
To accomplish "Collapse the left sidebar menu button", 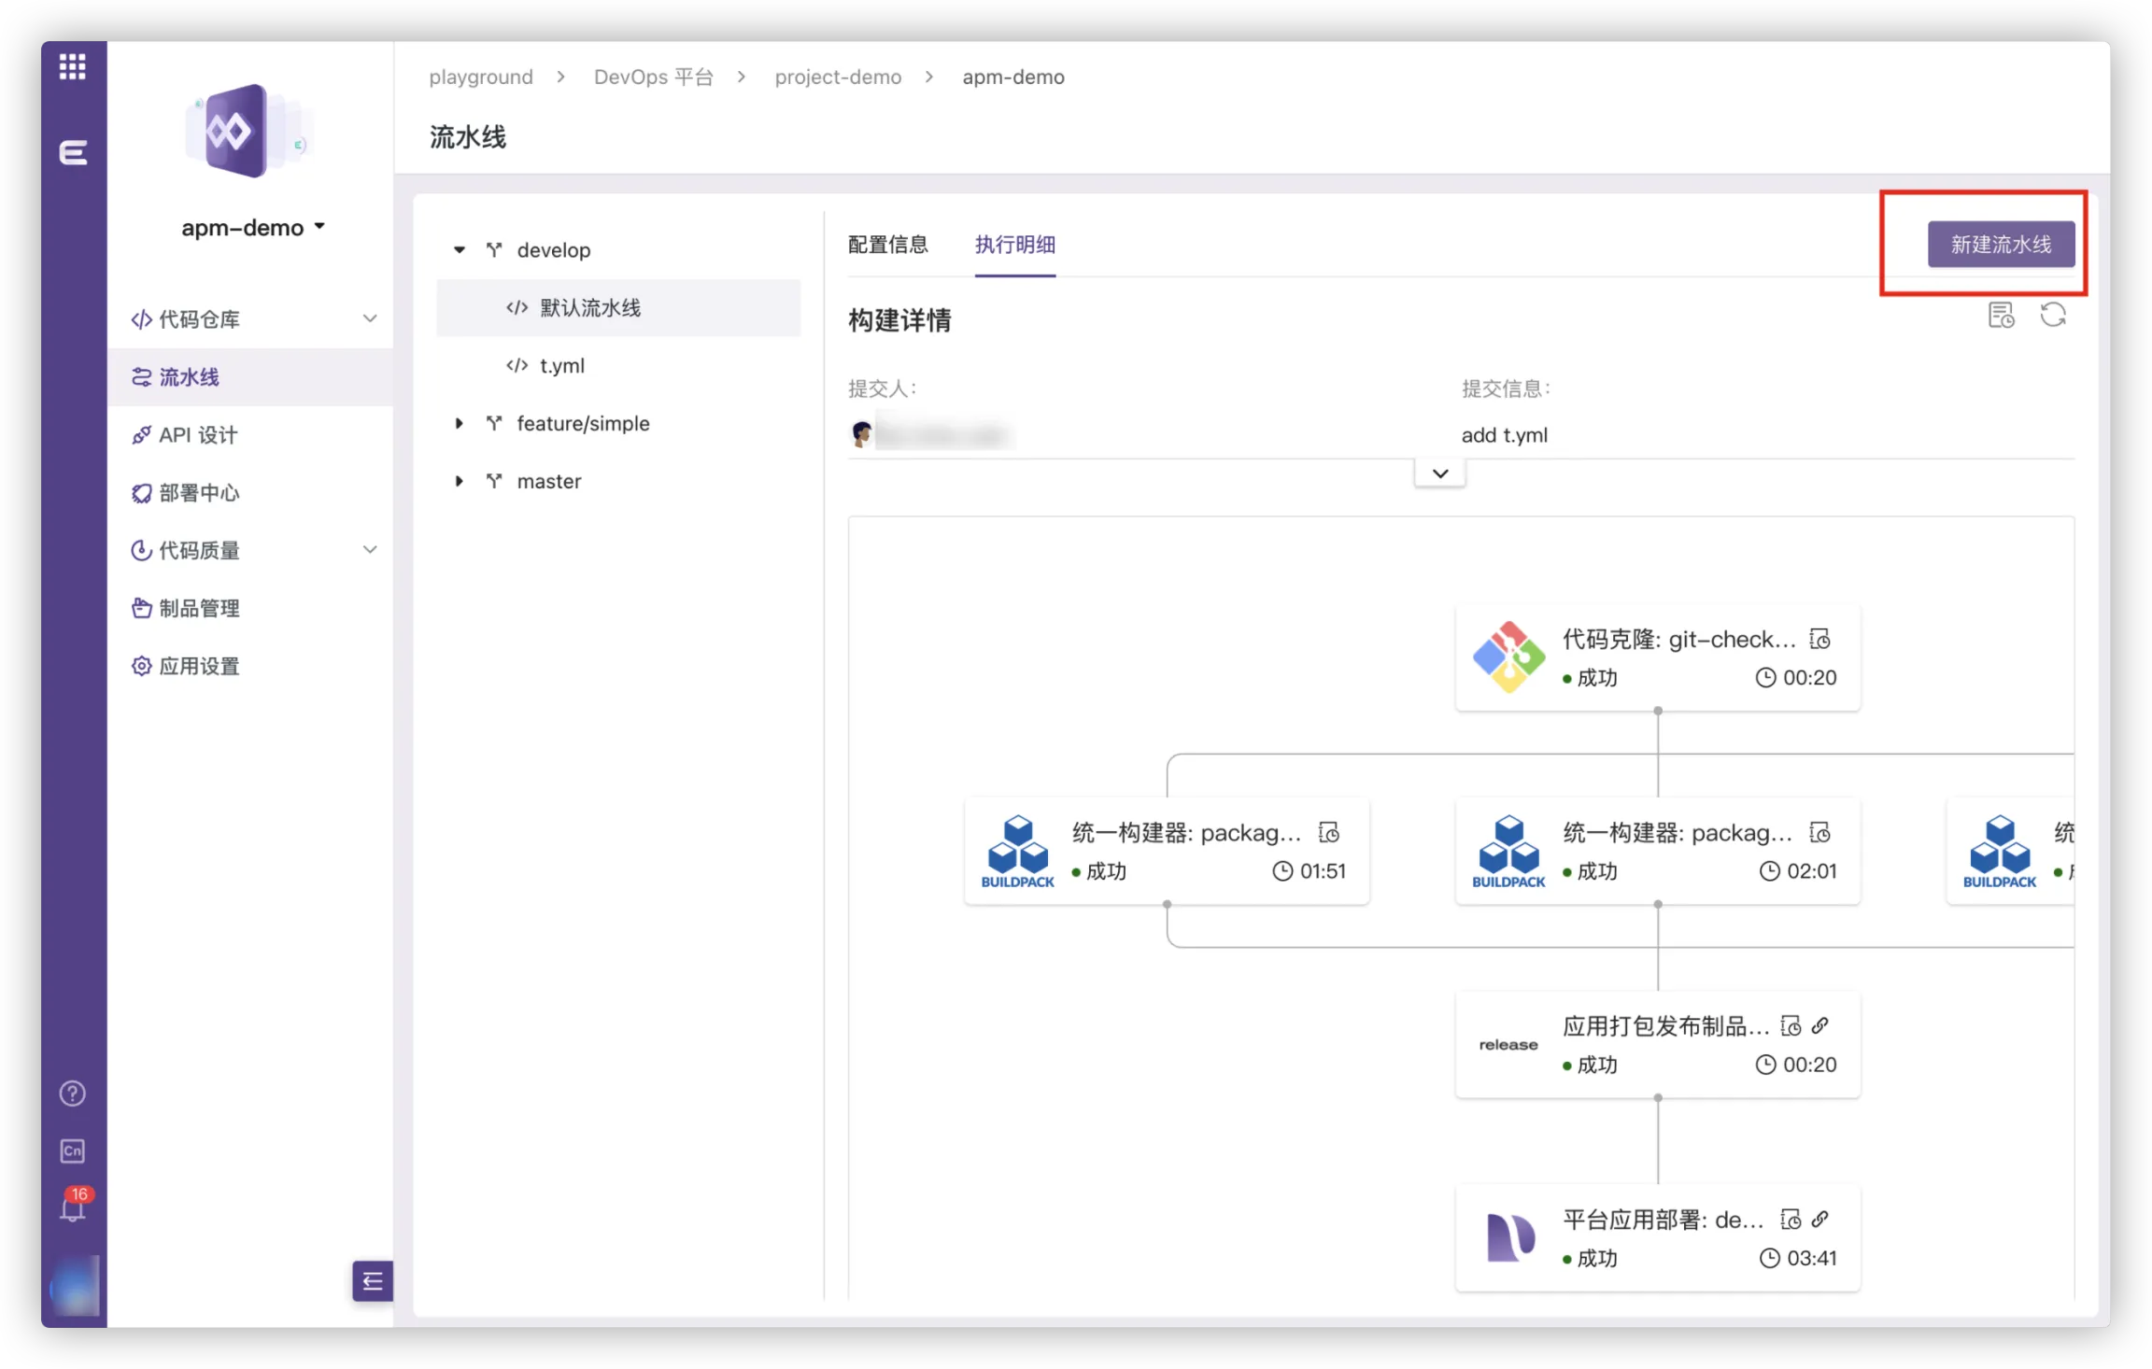I will (372, 1281).
